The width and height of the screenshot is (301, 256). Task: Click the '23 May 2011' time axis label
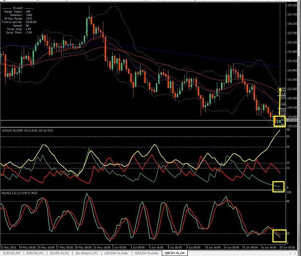8,247
